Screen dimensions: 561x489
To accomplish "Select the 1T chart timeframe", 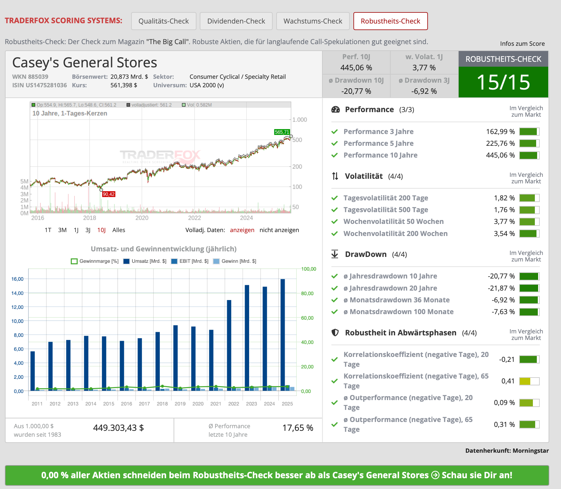I will point(48,230).
